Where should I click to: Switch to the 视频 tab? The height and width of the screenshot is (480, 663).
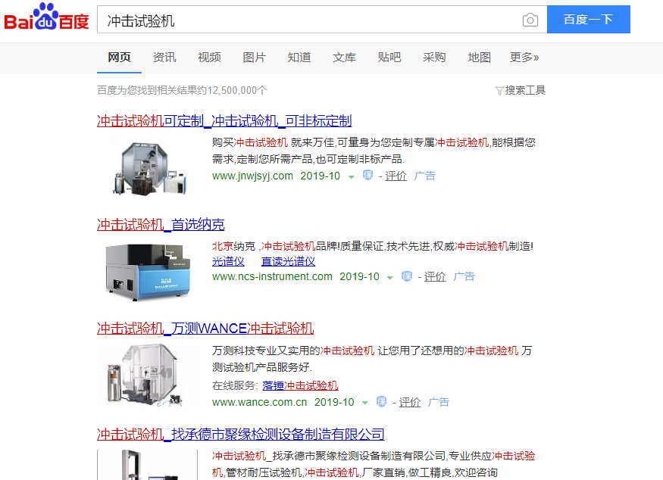[209, 57]
